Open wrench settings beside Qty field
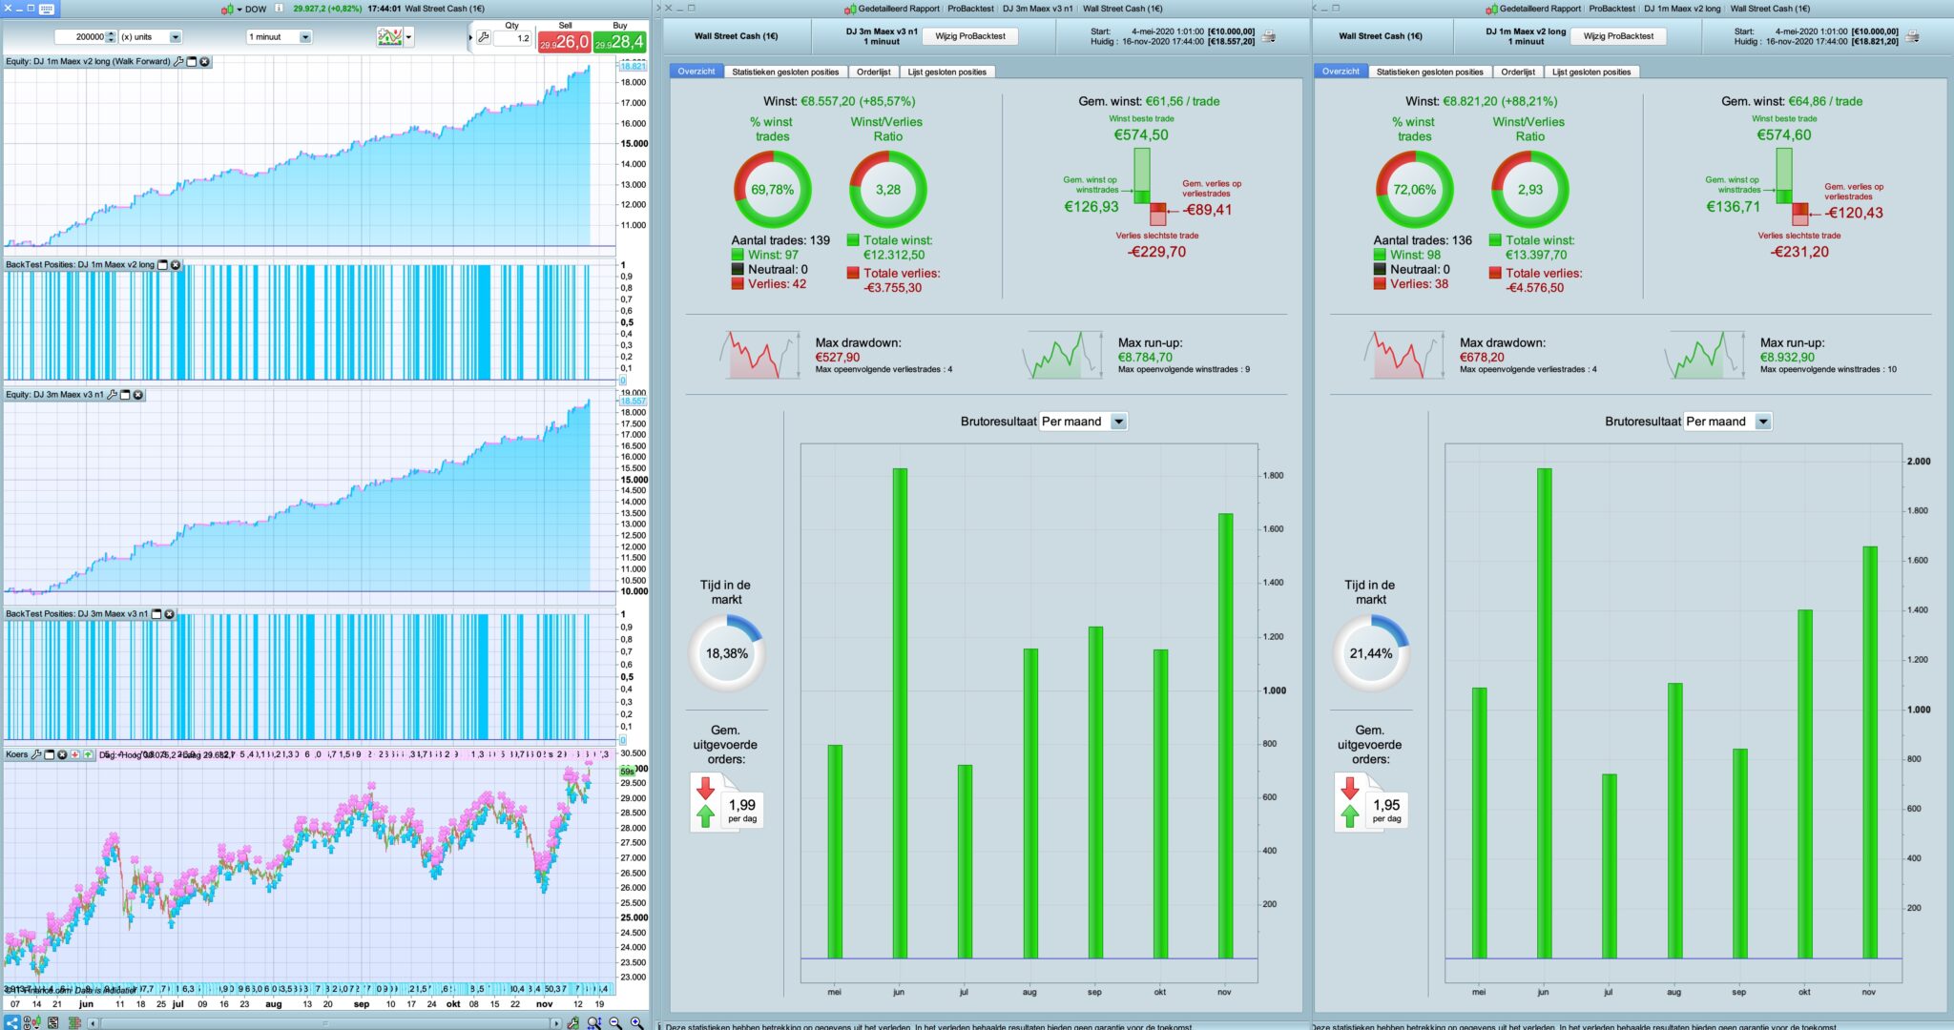The height and width of the screenshot is (1030, 1954). (484, 38)
